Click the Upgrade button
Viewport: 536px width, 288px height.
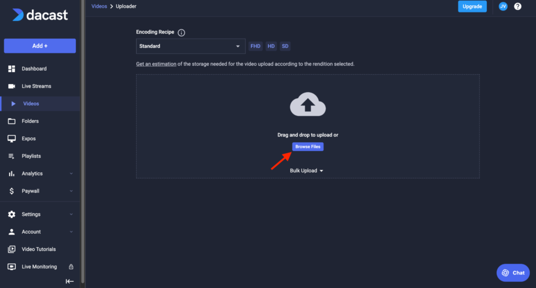(x=472, y=6)
